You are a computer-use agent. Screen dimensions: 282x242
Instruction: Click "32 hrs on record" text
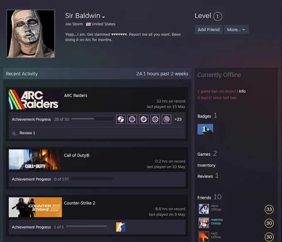tap(171, 101)
